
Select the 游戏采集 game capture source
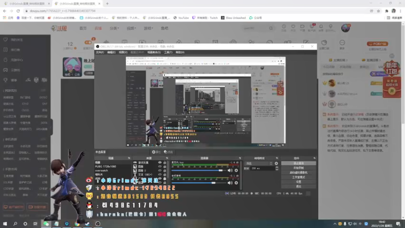144,163
